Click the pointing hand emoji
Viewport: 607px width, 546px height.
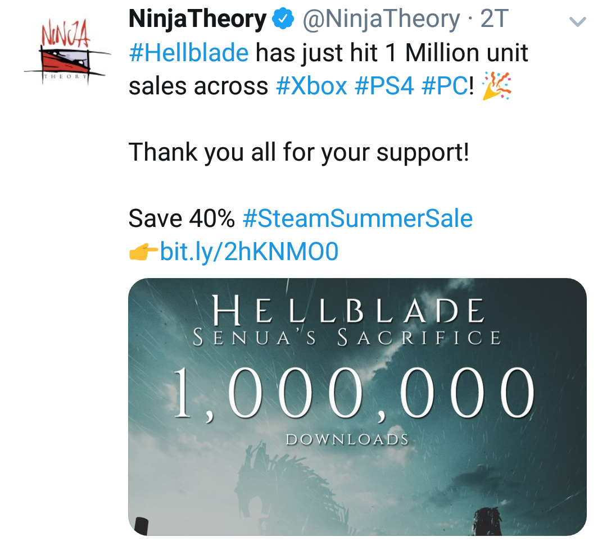143,253
